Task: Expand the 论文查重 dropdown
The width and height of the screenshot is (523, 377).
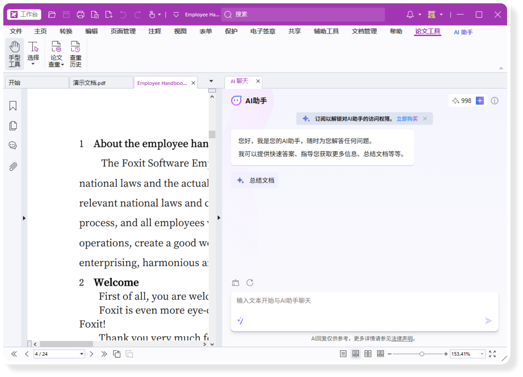Action: (62, 65)
